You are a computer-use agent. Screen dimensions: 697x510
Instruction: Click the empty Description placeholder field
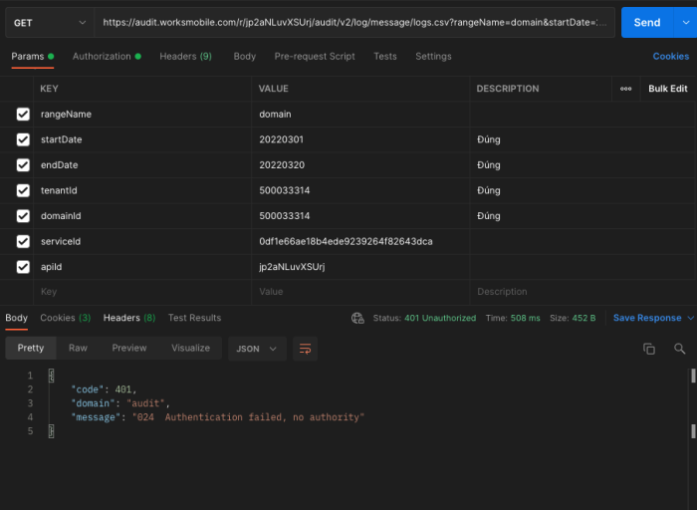582,292
